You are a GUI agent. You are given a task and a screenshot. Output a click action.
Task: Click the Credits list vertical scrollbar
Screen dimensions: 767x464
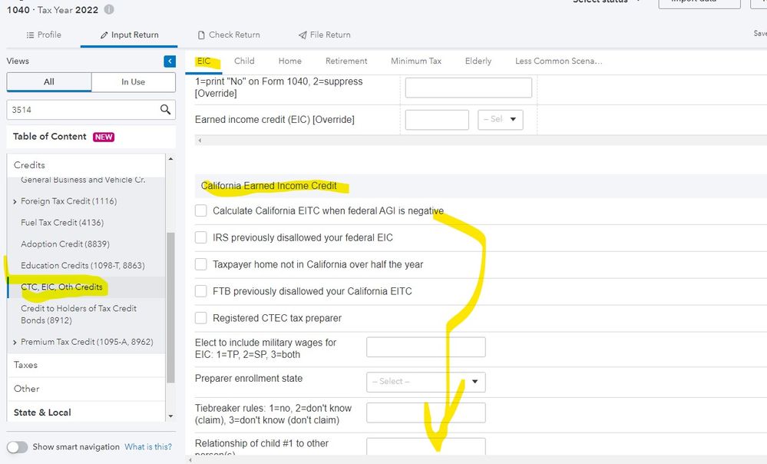click(x=170, y=307)
